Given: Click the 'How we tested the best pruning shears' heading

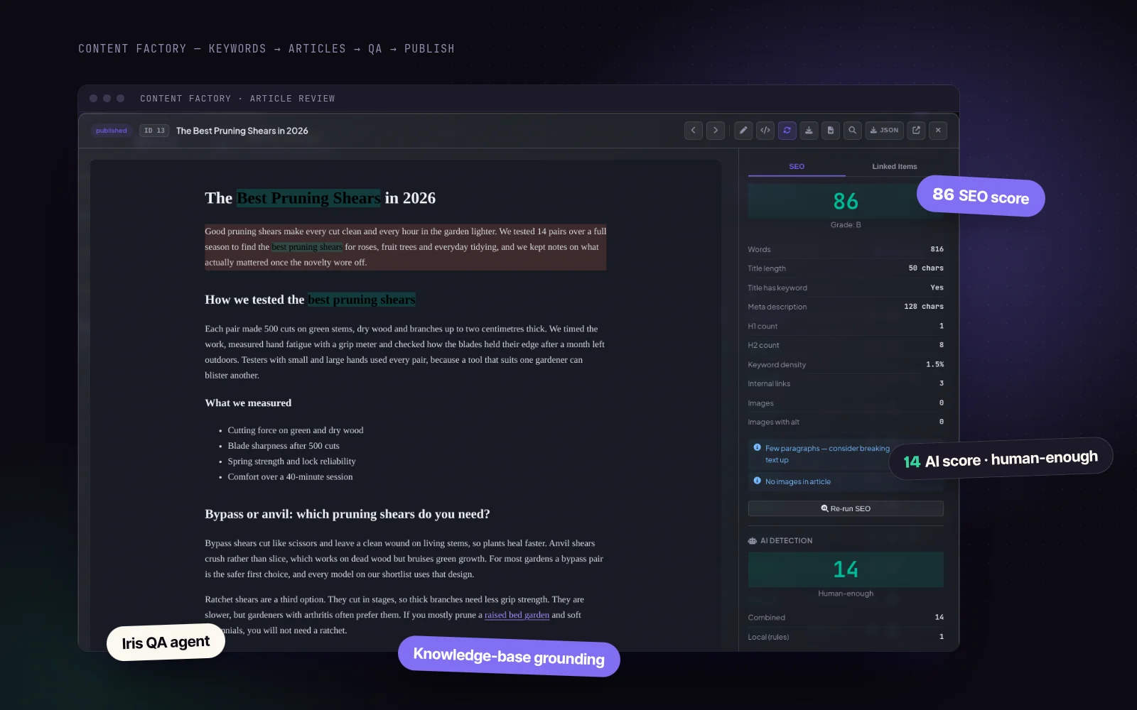Looking at the screenshot, I should pyautogui.click(x=310, y=300).
